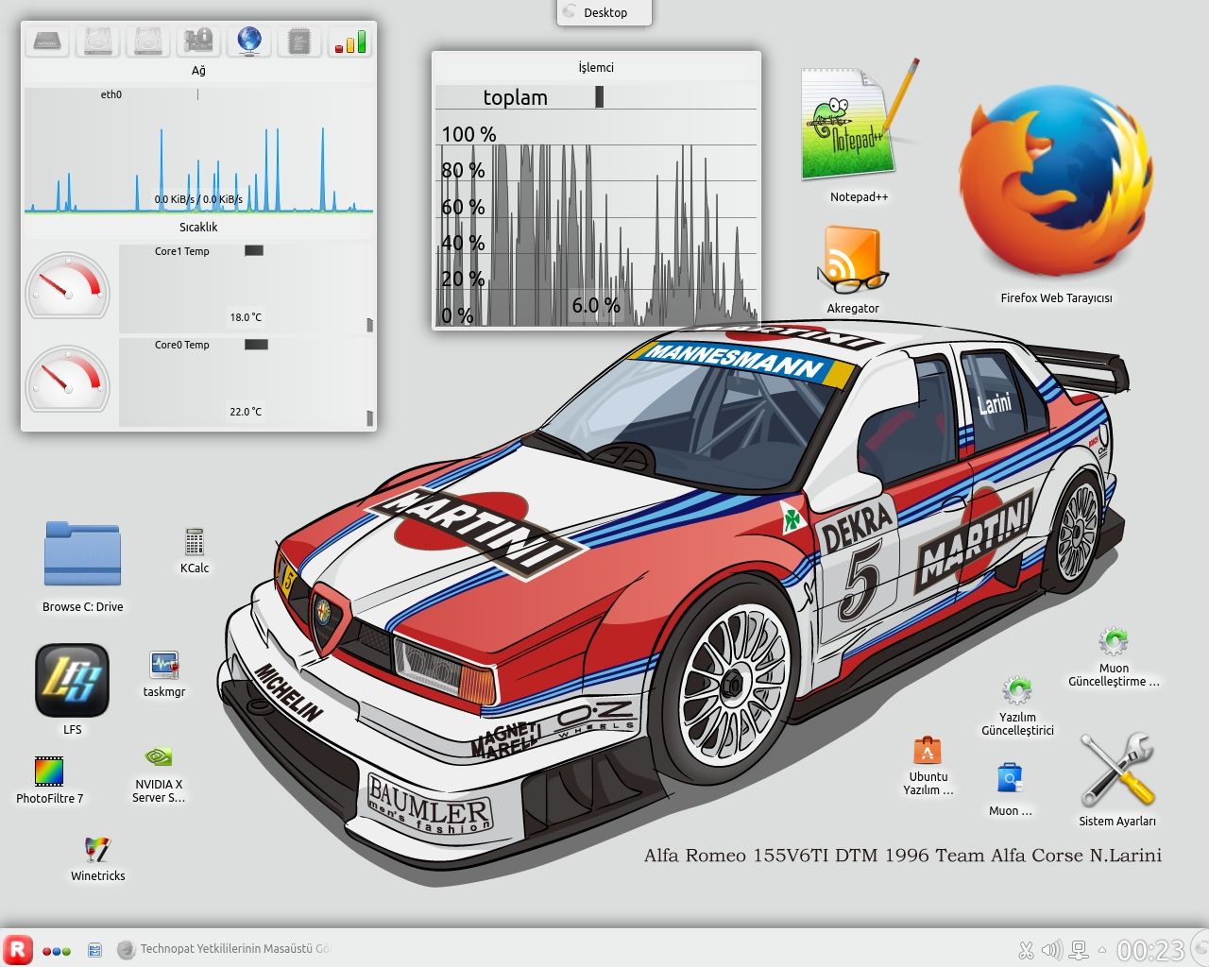Toggle the temperature bars monitor icon
The height and width of the screenshot is (967, 1209).
click(349, 41)
